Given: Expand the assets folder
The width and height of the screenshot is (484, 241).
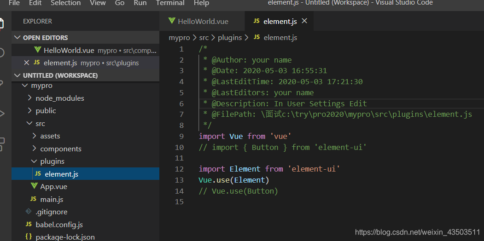Looking at the screenshot, I should tap(34, 136).
